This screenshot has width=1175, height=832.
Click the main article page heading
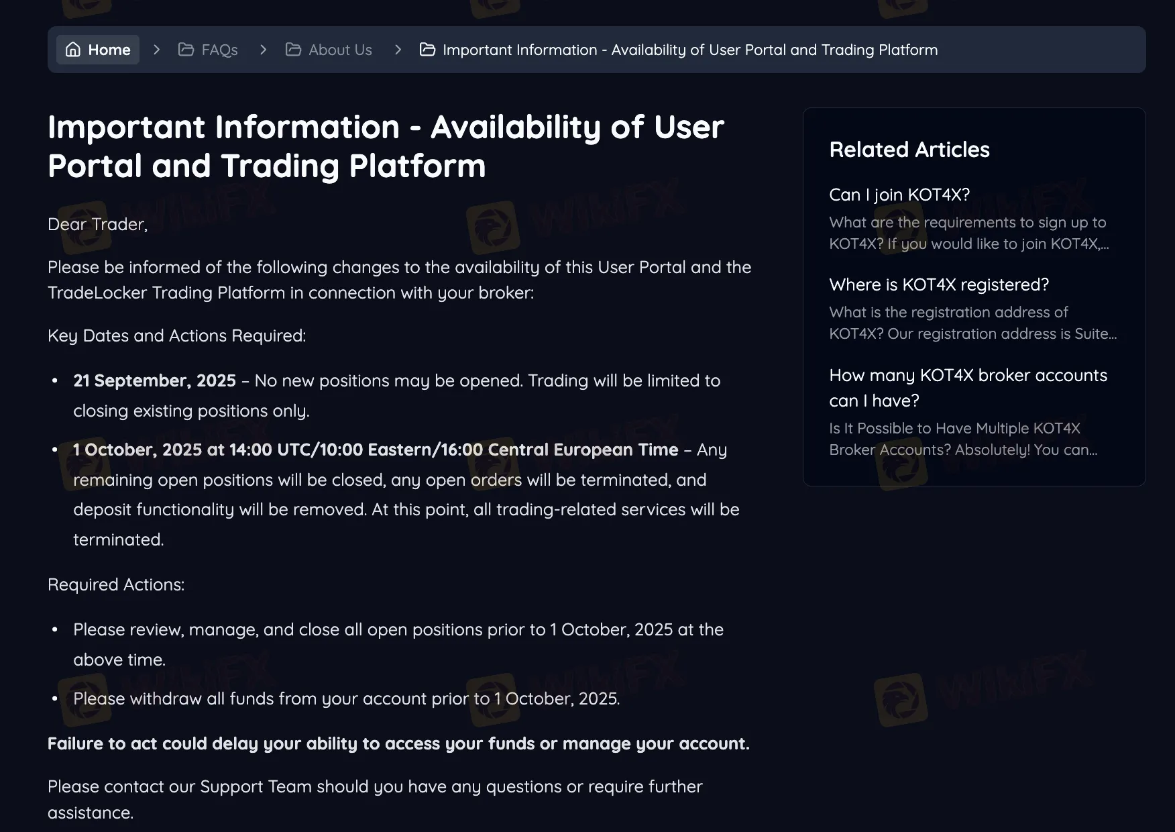coord(386,146)
